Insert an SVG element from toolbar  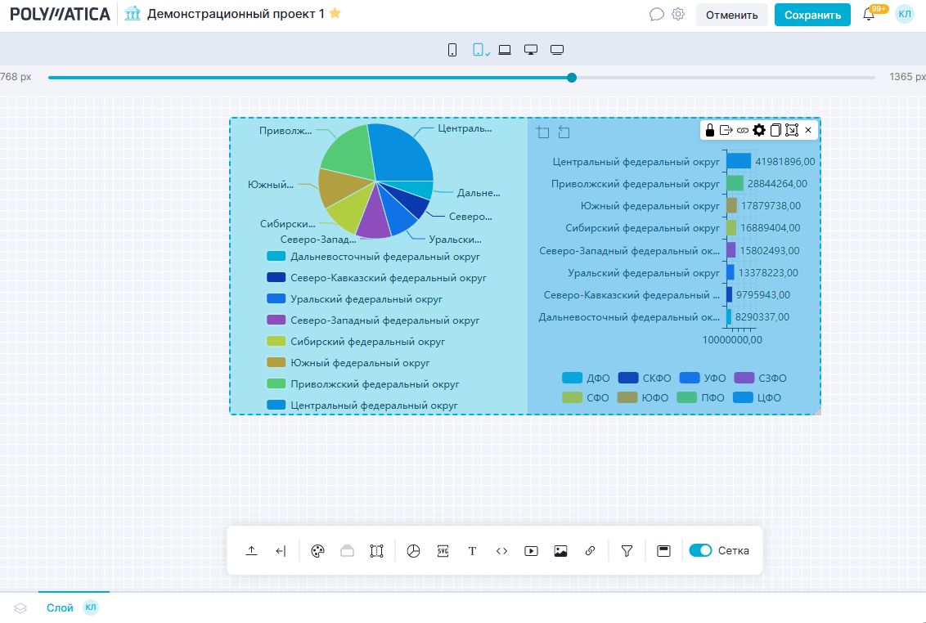[x=443, y=551]
